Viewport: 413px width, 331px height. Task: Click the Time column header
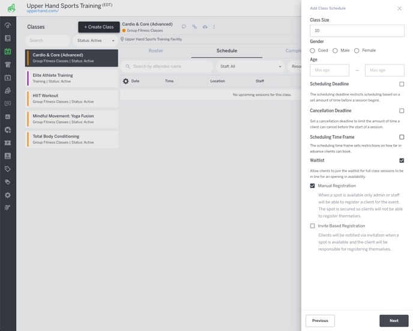169,81
